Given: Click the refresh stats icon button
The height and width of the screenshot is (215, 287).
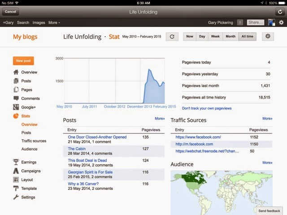Looking at the screenshot, I should pyautogui.click(x=172, y=37).
